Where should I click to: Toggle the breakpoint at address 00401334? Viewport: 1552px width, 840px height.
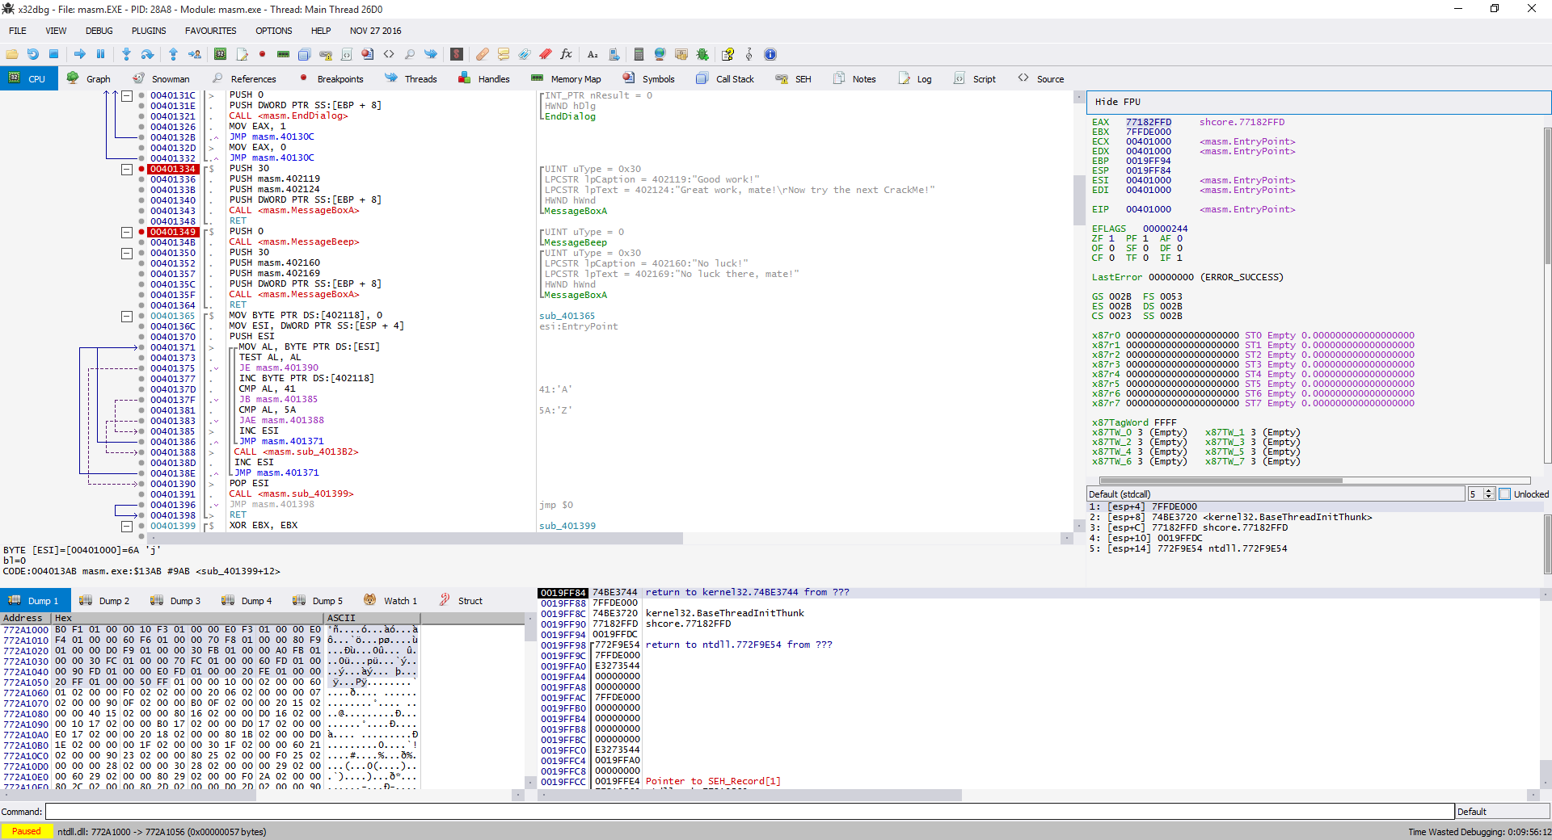(x=141, y=169)
